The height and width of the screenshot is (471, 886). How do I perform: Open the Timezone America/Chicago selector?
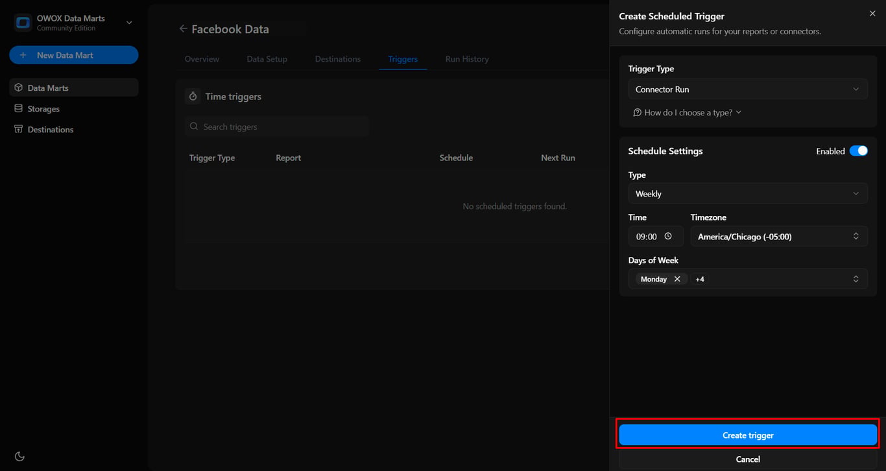click(x=779, y=237)
